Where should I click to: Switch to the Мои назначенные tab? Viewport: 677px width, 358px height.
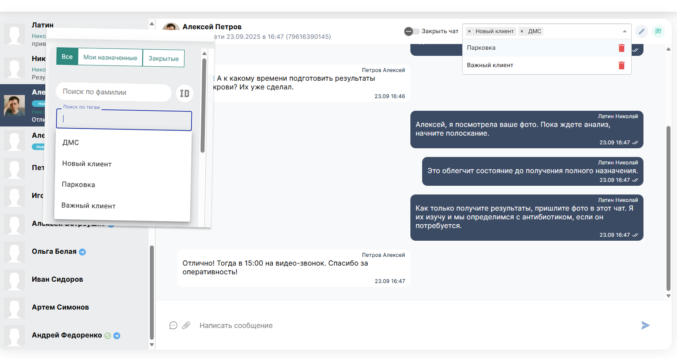click(x=110, y=58)
